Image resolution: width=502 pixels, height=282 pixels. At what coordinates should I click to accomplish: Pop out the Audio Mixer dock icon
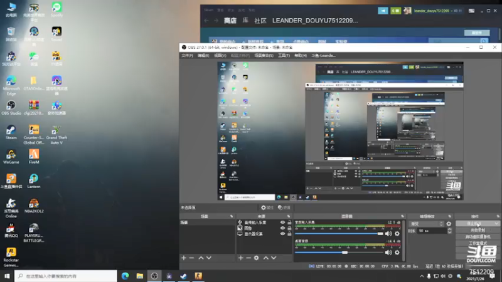tap(402, 216)
